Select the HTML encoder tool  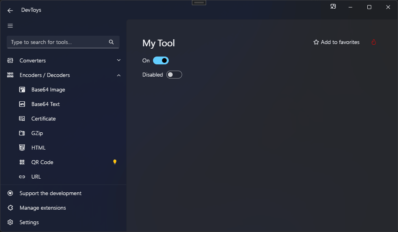pos(38,148)
